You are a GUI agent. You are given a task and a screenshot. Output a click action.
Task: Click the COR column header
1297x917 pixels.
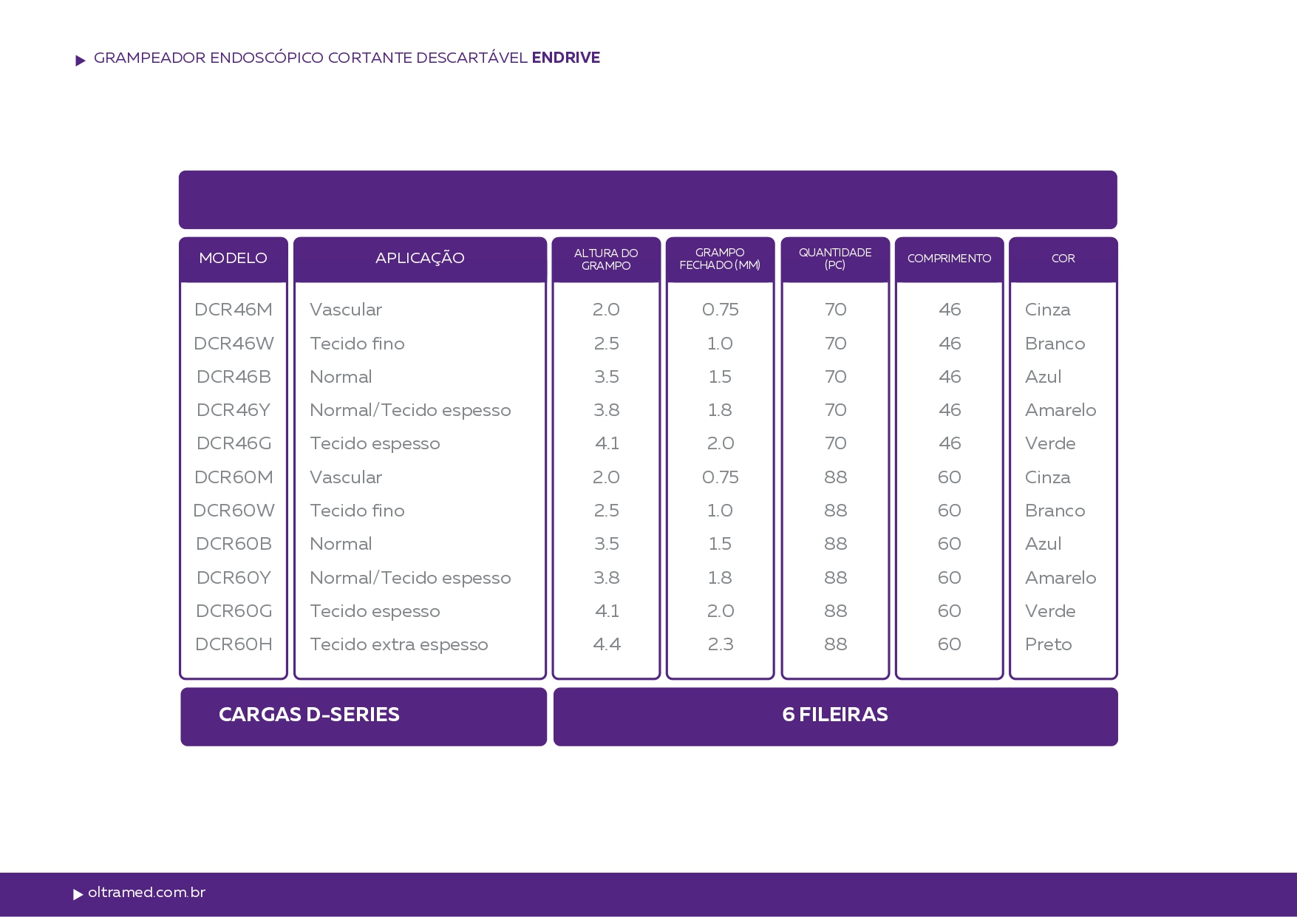pyautogui.click(x=1063, y=259)
